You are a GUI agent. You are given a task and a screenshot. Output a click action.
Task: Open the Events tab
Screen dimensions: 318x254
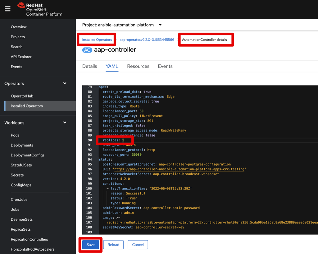click(x=165, y=66)
